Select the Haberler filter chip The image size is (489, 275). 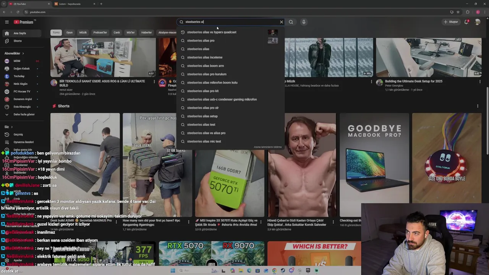click(147, 32)
